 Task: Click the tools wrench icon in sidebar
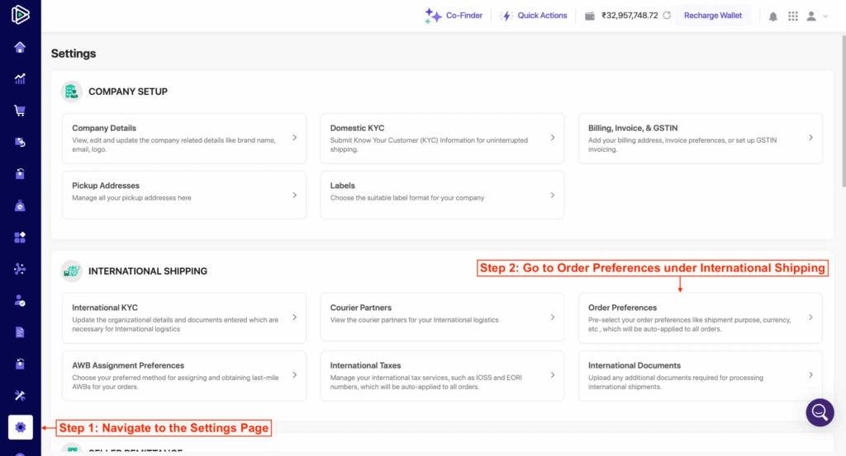20,396
